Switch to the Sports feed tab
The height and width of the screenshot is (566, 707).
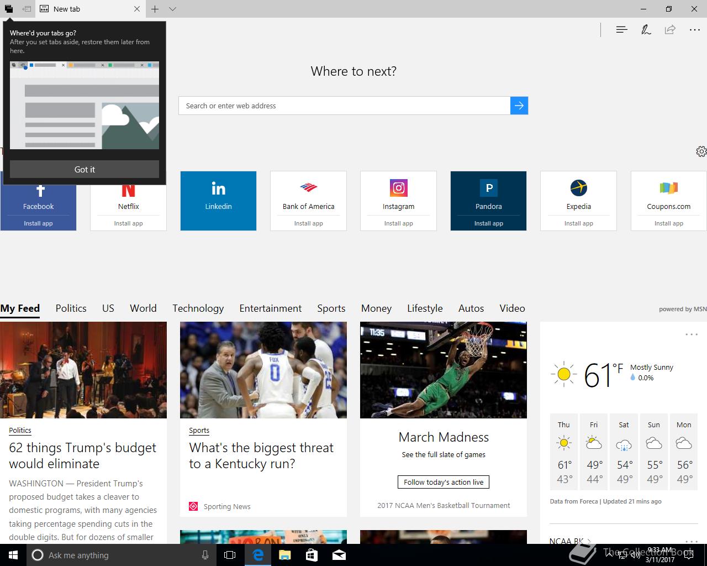click(331, 308)
